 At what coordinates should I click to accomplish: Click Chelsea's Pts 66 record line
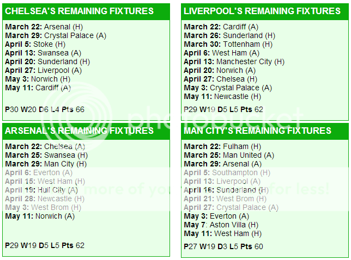pyautogui.click(x=45, y=109)
